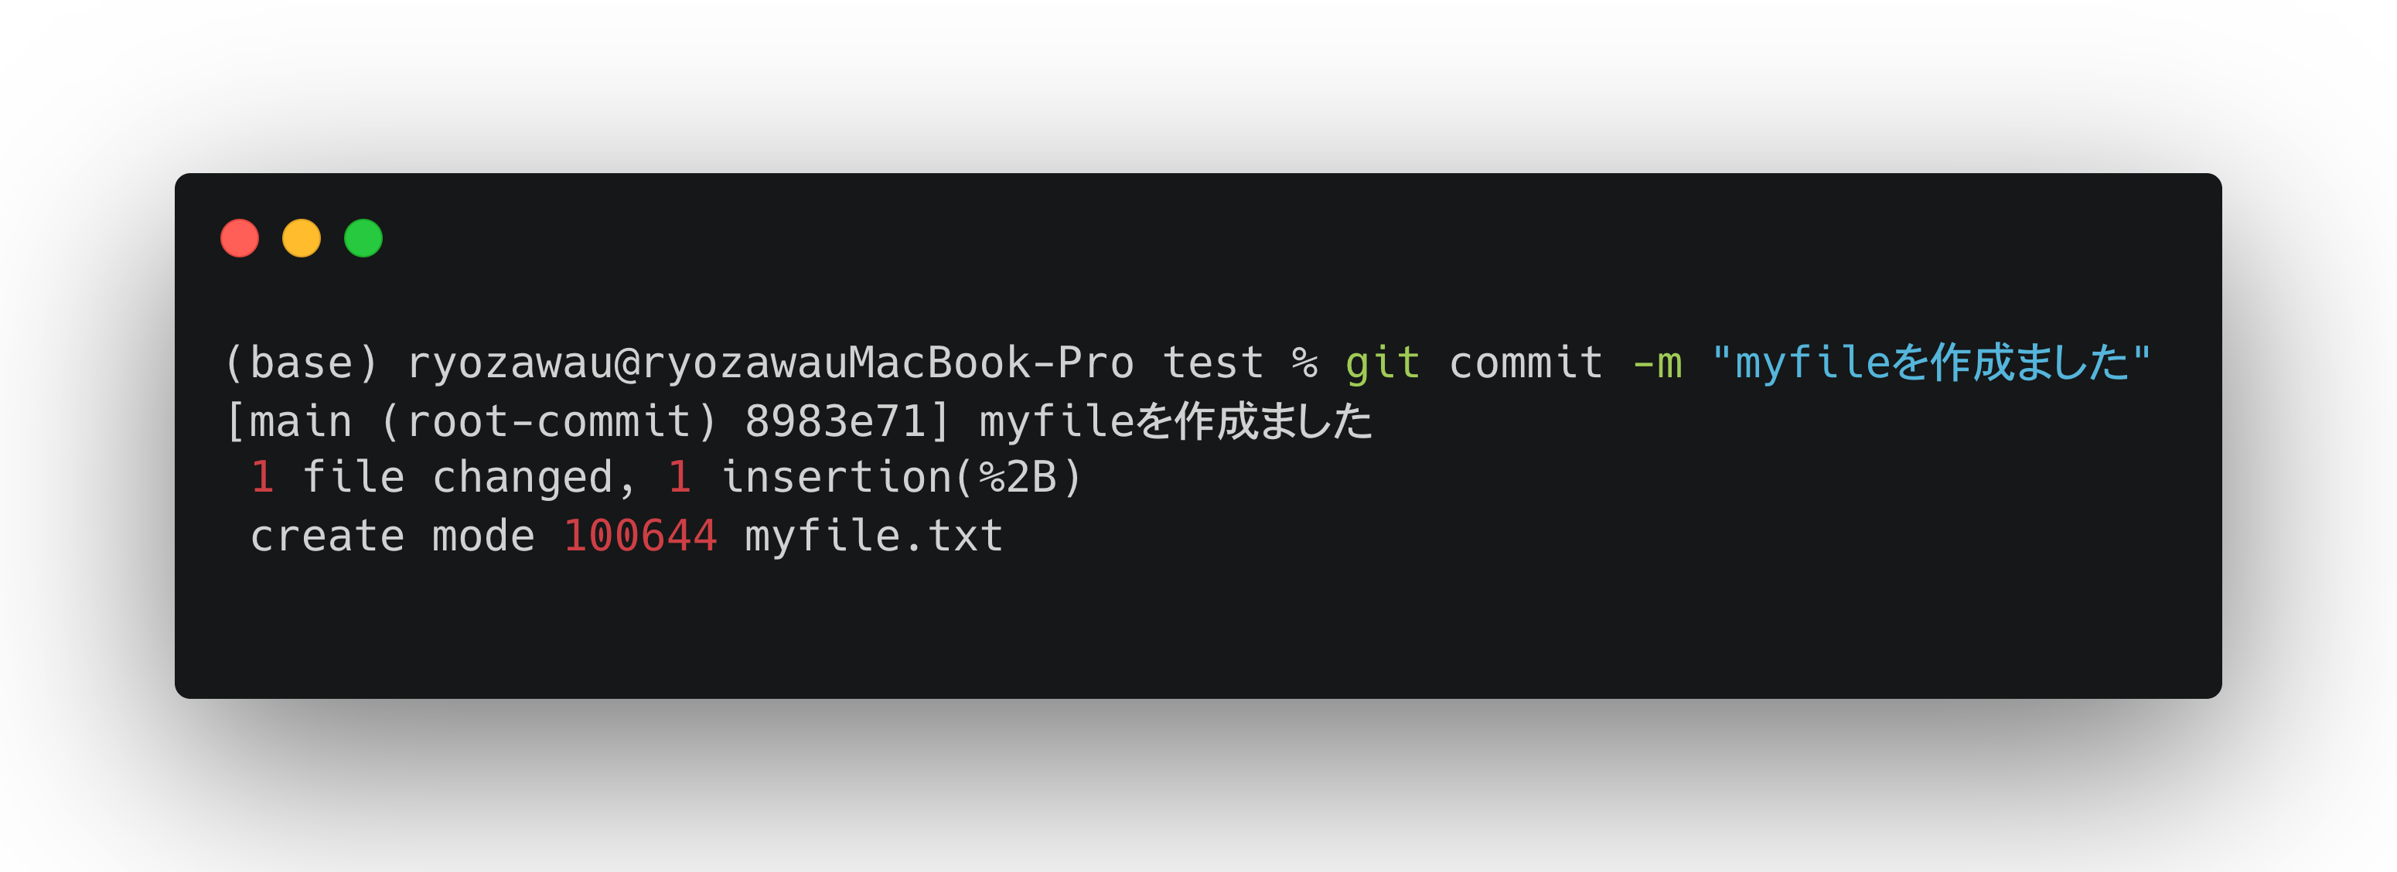Click the green 'git' command word
This screenshot has width=2397, height=872.
[x=1383, y=363]
